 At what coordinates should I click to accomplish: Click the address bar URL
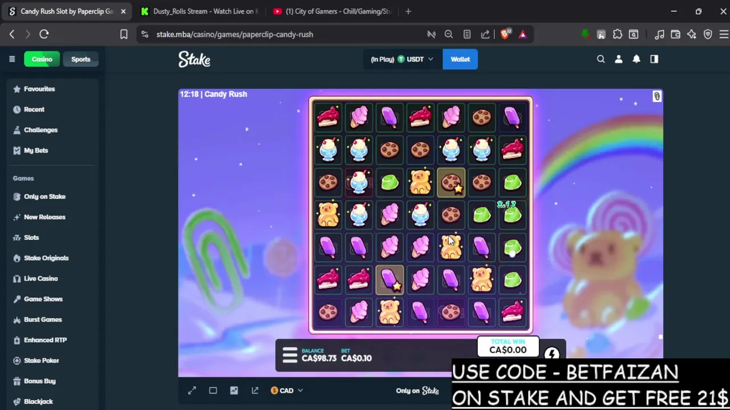pyautogui.click(x=234, y=34)
